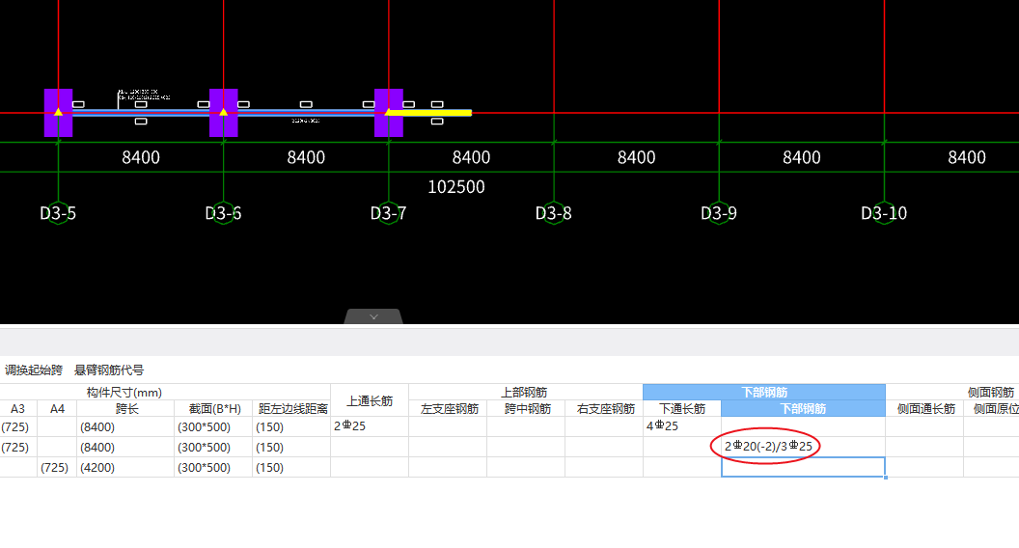
Task: Select the 上通长筋 column header
Action: point(370,400)
